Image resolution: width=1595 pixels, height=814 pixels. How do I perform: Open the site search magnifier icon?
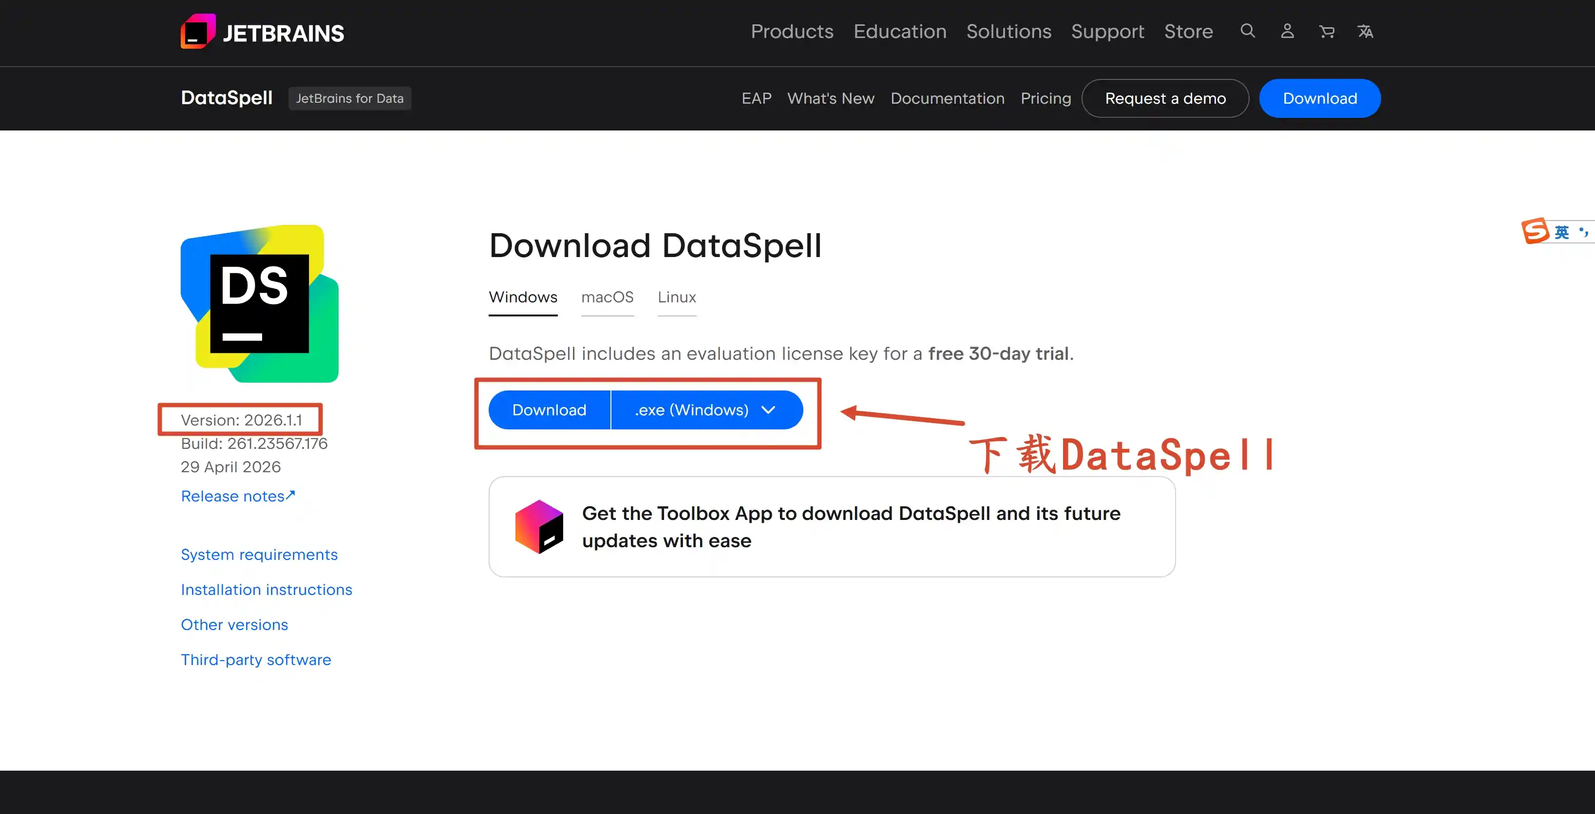tap(1248, 31)
